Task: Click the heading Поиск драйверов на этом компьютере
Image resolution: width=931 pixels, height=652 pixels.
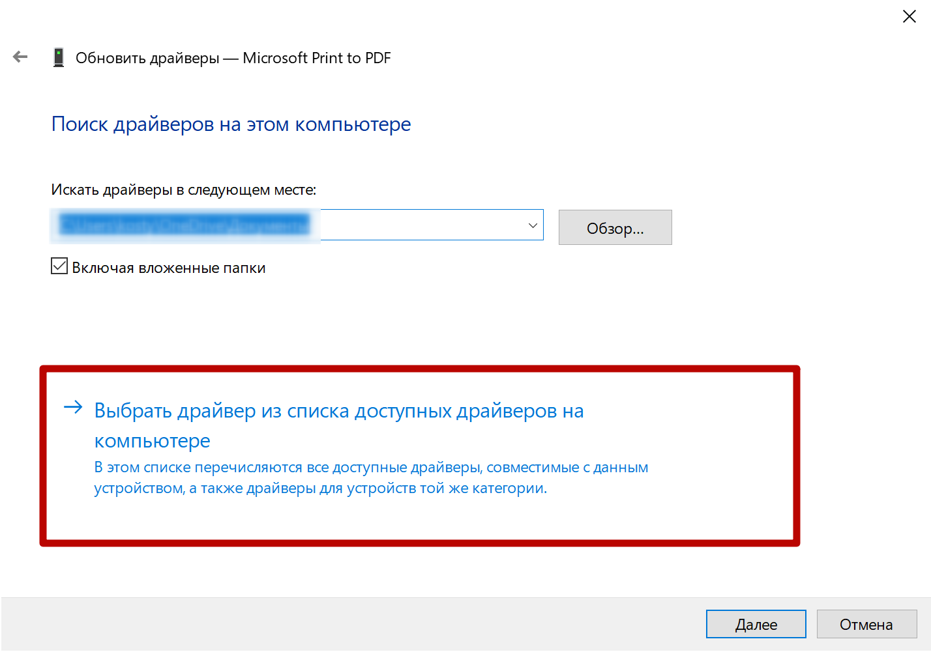Action: tap(231, 124)
